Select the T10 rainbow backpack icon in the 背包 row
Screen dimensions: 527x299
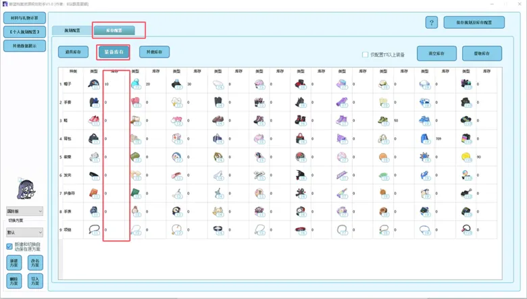(466, 138)
